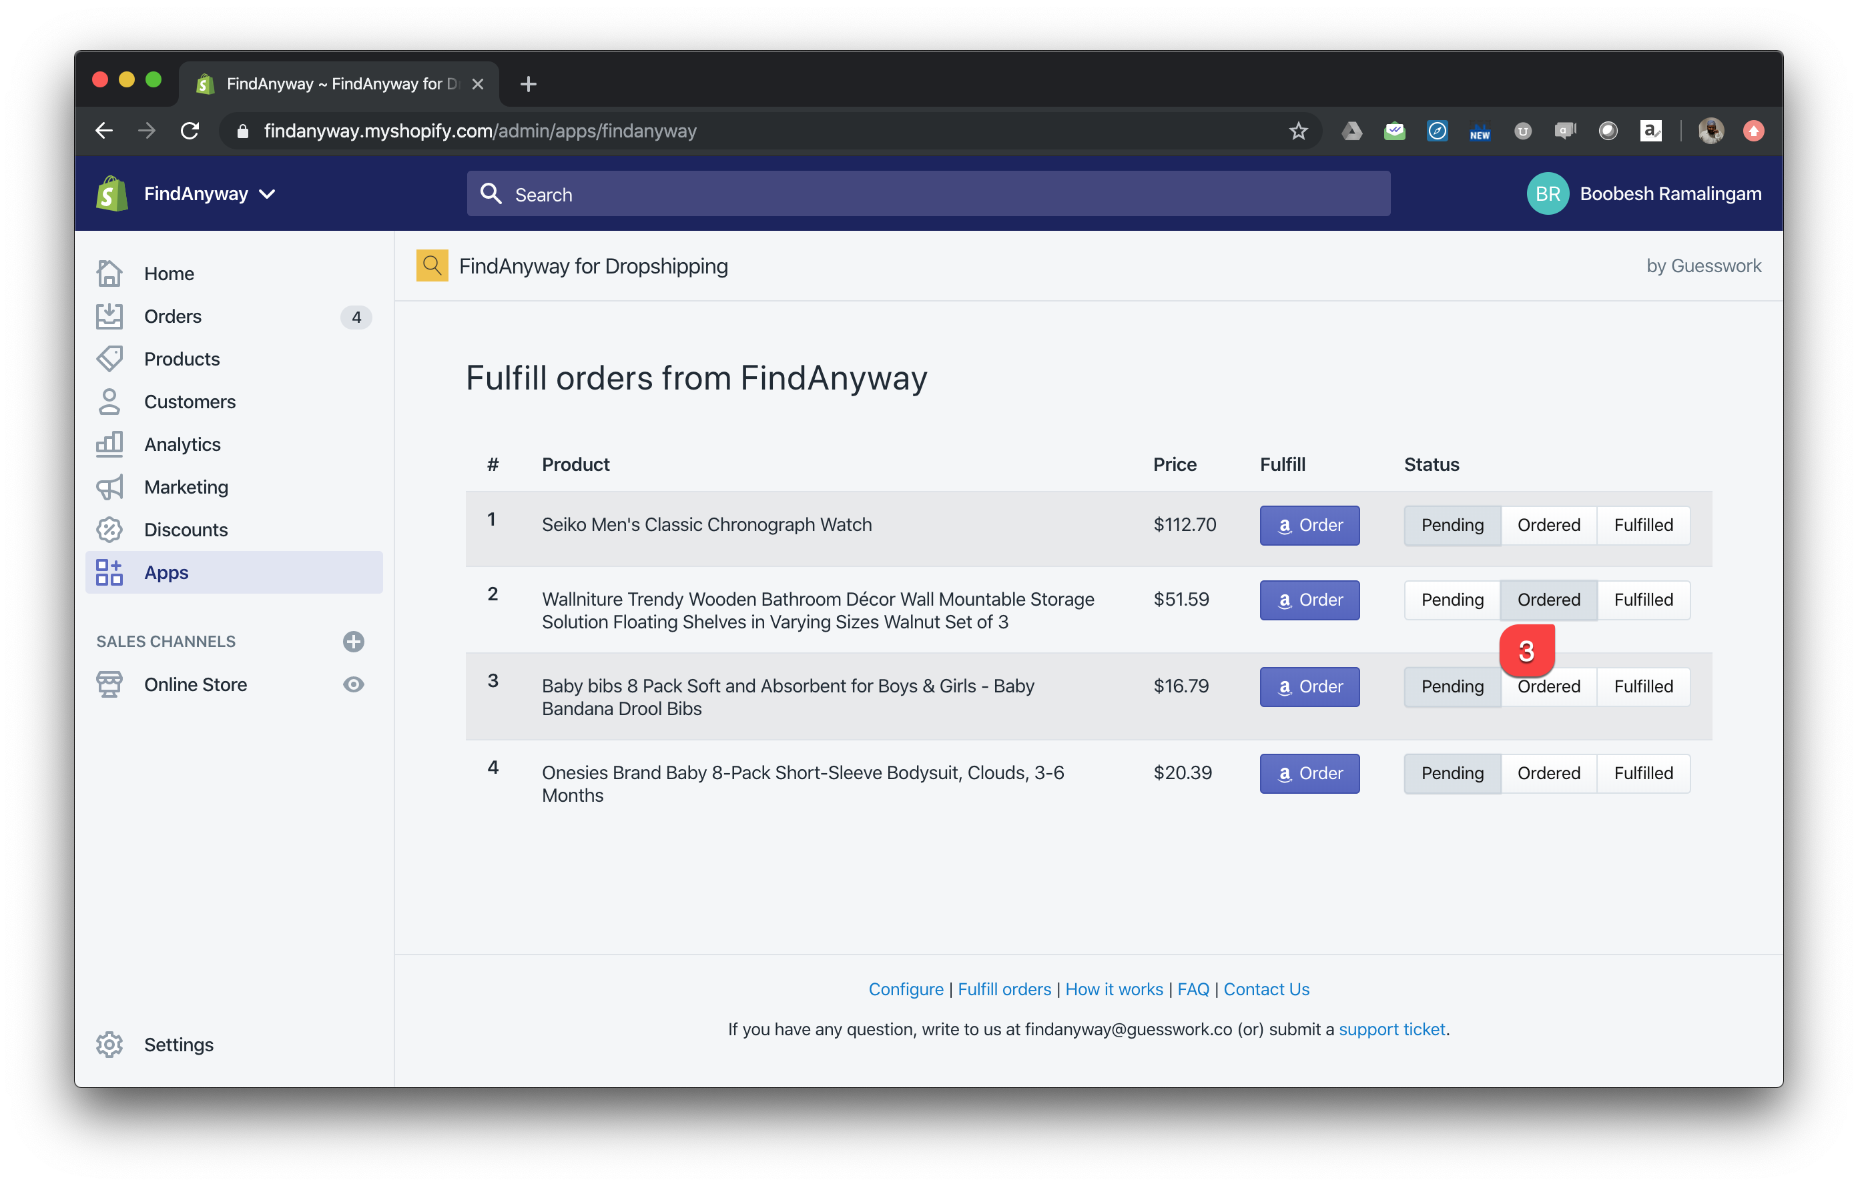Open the FAQ footer link

(x=1193, y=989)
